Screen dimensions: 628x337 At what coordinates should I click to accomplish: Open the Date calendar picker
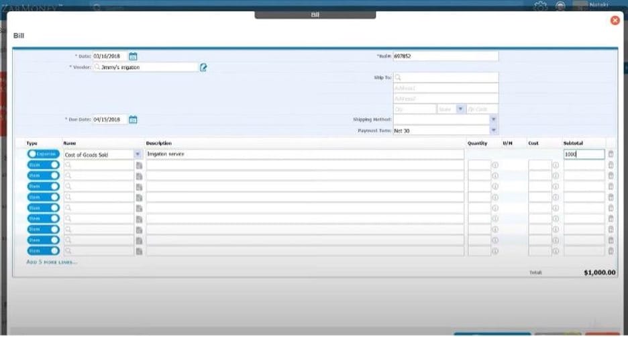click(x=133, y=56)
